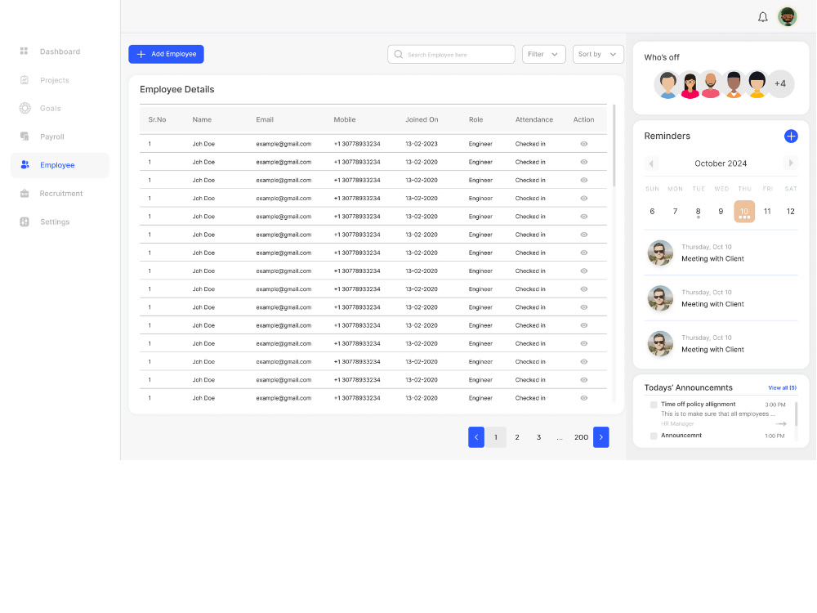Click the Attendance column header

point(534,119)
